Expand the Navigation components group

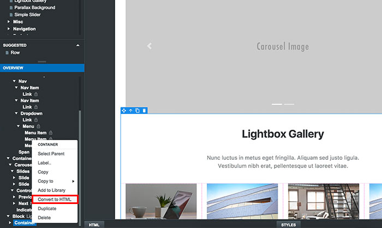point(9,28)
